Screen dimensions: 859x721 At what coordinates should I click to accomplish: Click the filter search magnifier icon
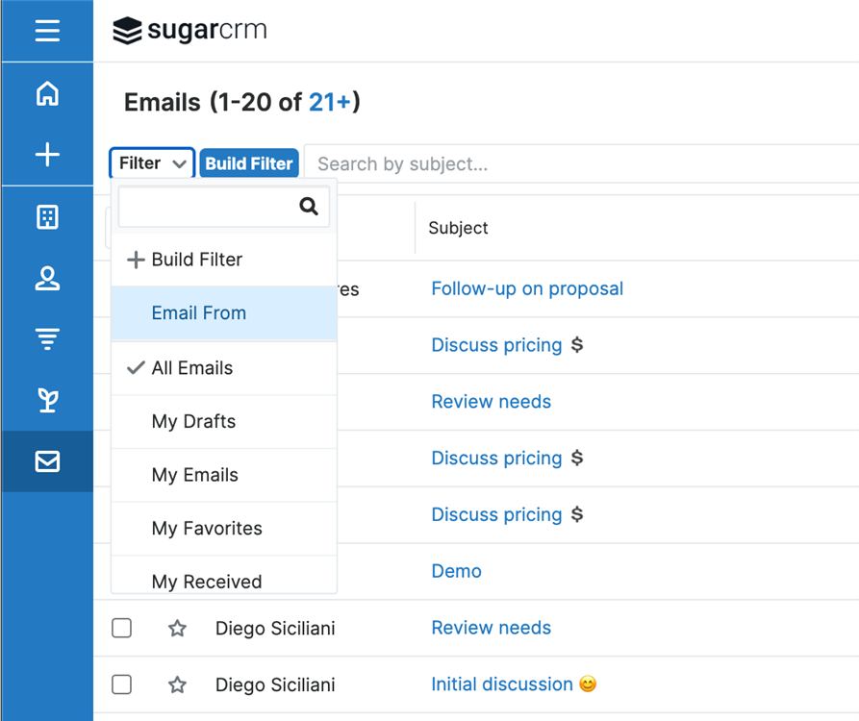(x=309, y=207)
